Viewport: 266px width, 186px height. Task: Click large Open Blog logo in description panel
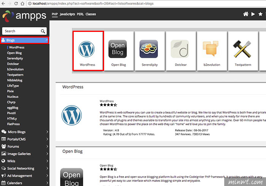[x=71, y=177]
